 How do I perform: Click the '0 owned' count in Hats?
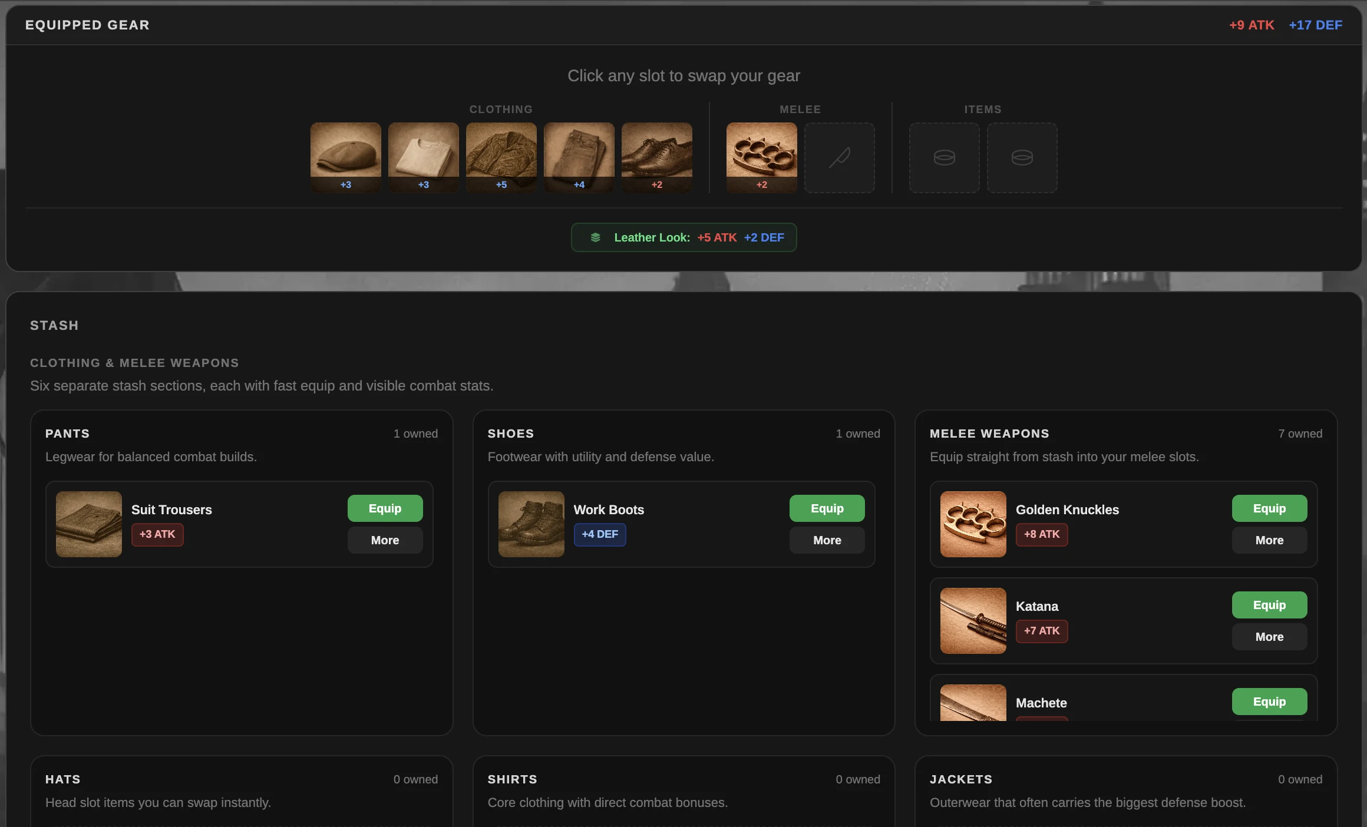click(x=415, y=779)
